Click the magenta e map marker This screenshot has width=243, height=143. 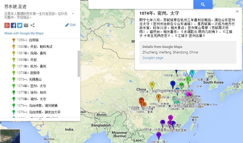point(171,118)
